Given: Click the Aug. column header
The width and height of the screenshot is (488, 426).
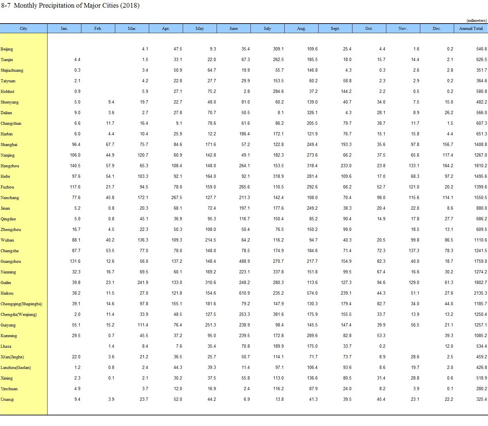Looking at the screenshot, I should point(301,29).
